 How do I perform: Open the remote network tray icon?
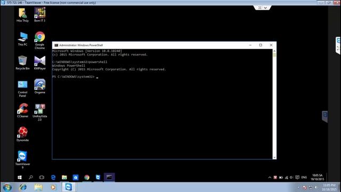(x=287, y=178)
